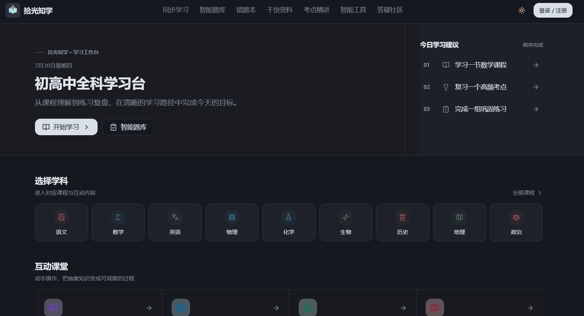The image size is (584, 316).
Task: Click the 开始学习 button
Action: tap(66, 127)
